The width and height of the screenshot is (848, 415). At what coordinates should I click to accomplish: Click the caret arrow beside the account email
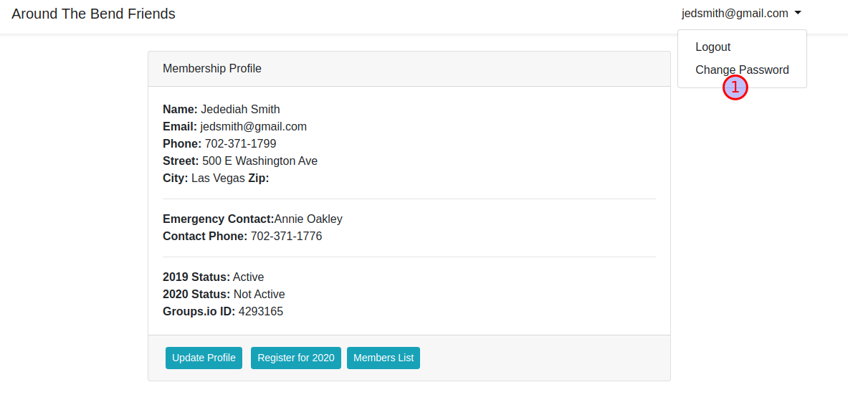point(798,13)
